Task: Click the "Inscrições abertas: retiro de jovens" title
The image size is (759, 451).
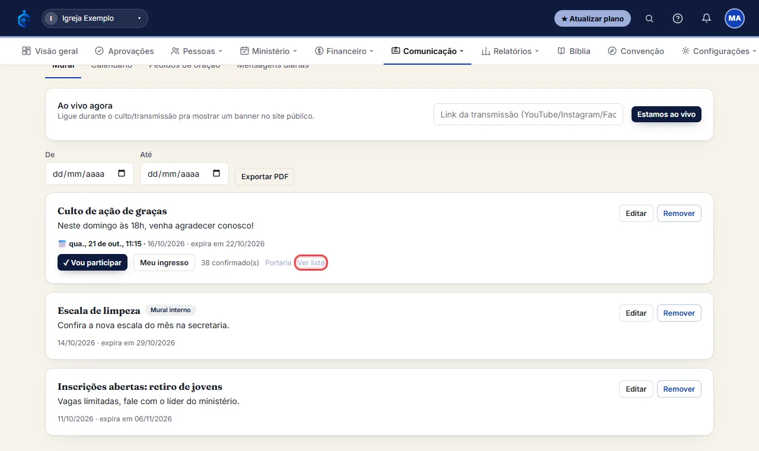Action: tap(140, 387)
